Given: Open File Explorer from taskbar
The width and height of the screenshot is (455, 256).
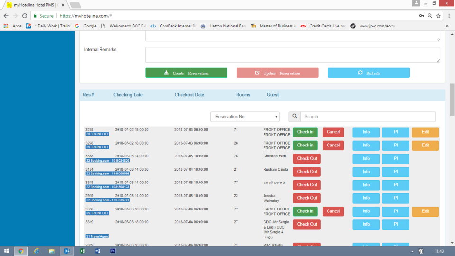Looking at the screenshot, I should click(51, 251).
